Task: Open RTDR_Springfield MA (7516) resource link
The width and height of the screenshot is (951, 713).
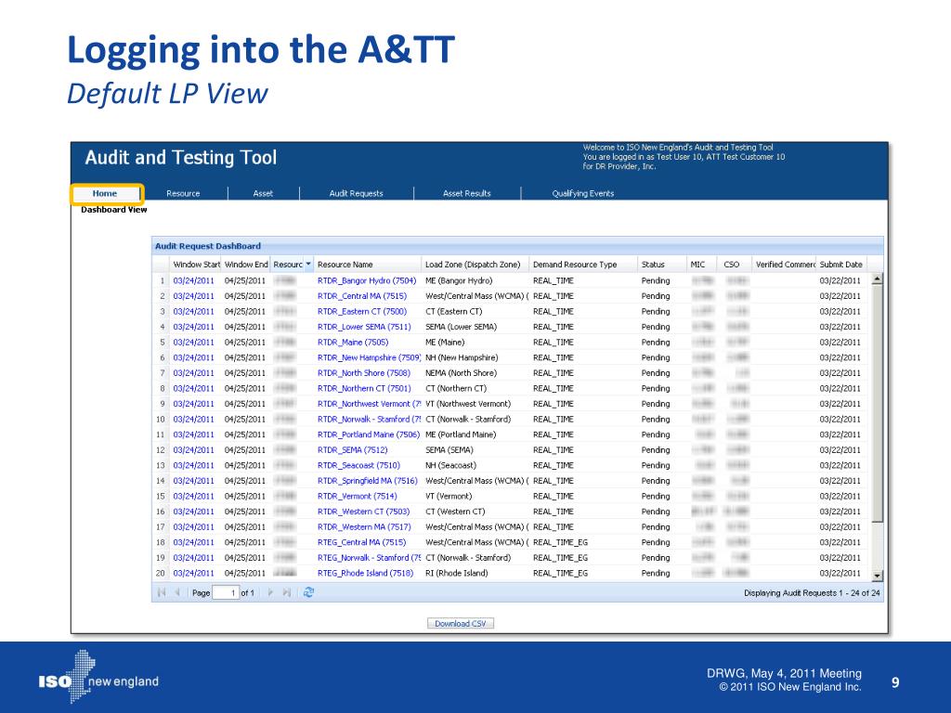Action: tap(368, 481)
